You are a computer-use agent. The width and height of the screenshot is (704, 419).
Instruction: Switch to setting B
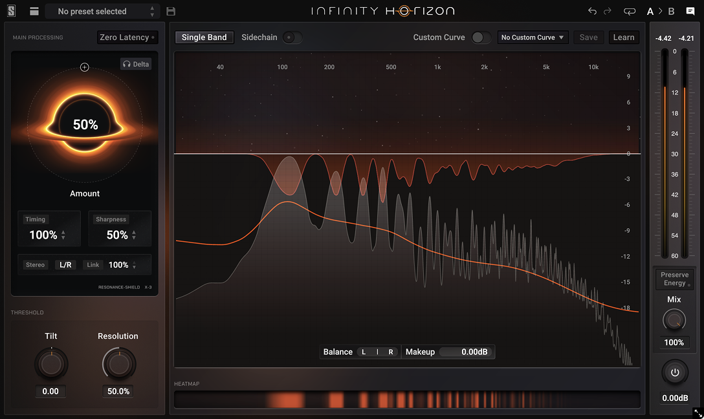(x=670, y=11)
